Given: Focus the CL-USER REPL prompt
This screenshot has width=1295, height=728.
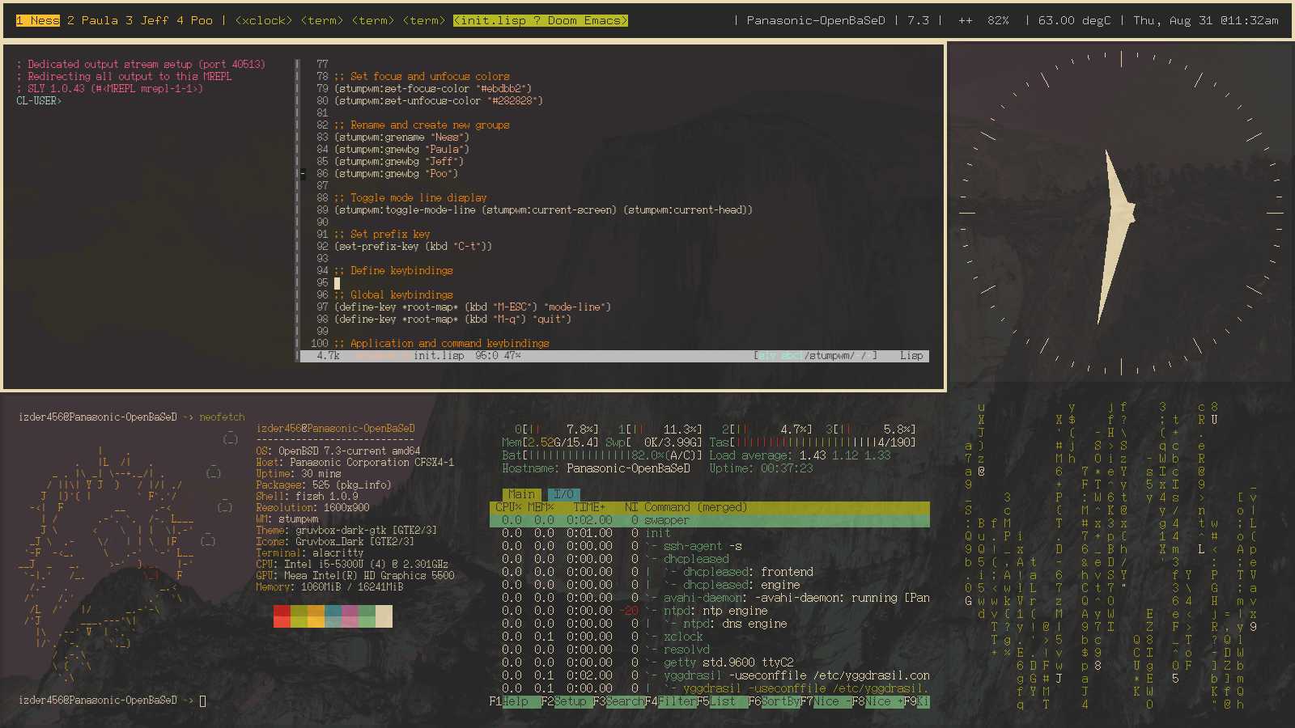Looking at the screenshot, I should pos(39,101).
